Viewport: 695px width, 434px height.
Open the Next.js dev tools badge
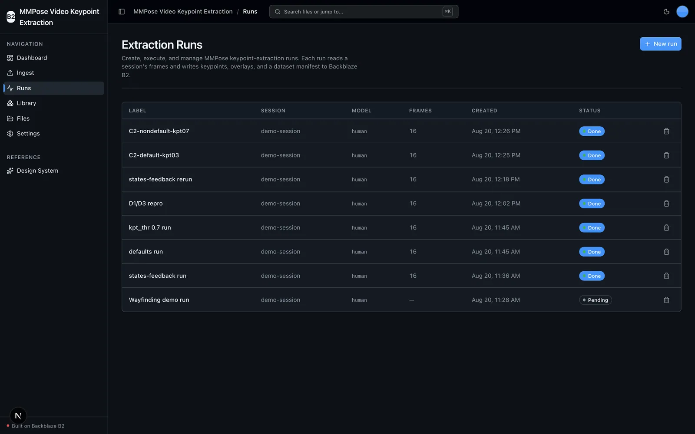(x=18, y=416)
